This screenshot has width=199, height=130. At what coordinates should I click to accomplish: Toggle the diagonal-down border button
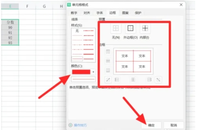point(158,80)
